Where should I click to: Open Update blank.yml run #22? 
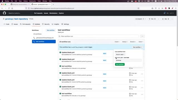tap(68, 73)
